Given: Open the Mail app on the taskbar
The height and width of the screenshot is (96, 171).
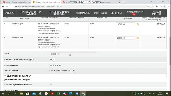Looking at the screenshot, I should point(34,94).
